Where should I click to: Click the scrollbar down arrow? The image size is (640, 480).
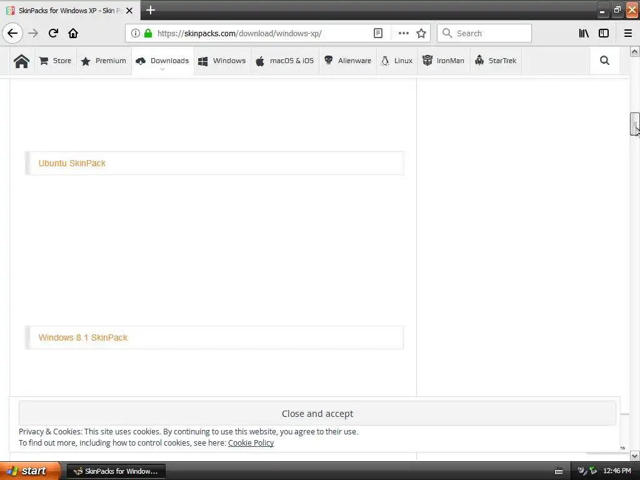tap(634, 456)
